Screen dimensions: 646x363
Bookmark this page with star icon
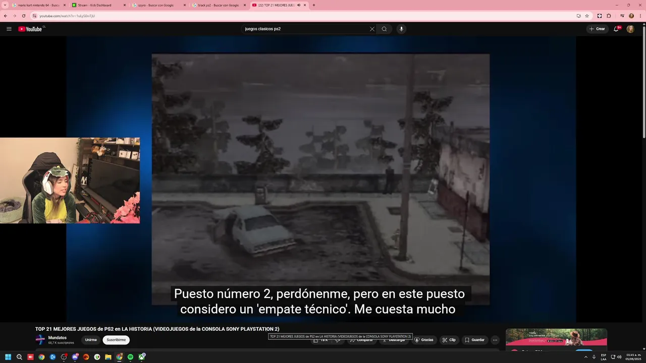tap(587, 16)
